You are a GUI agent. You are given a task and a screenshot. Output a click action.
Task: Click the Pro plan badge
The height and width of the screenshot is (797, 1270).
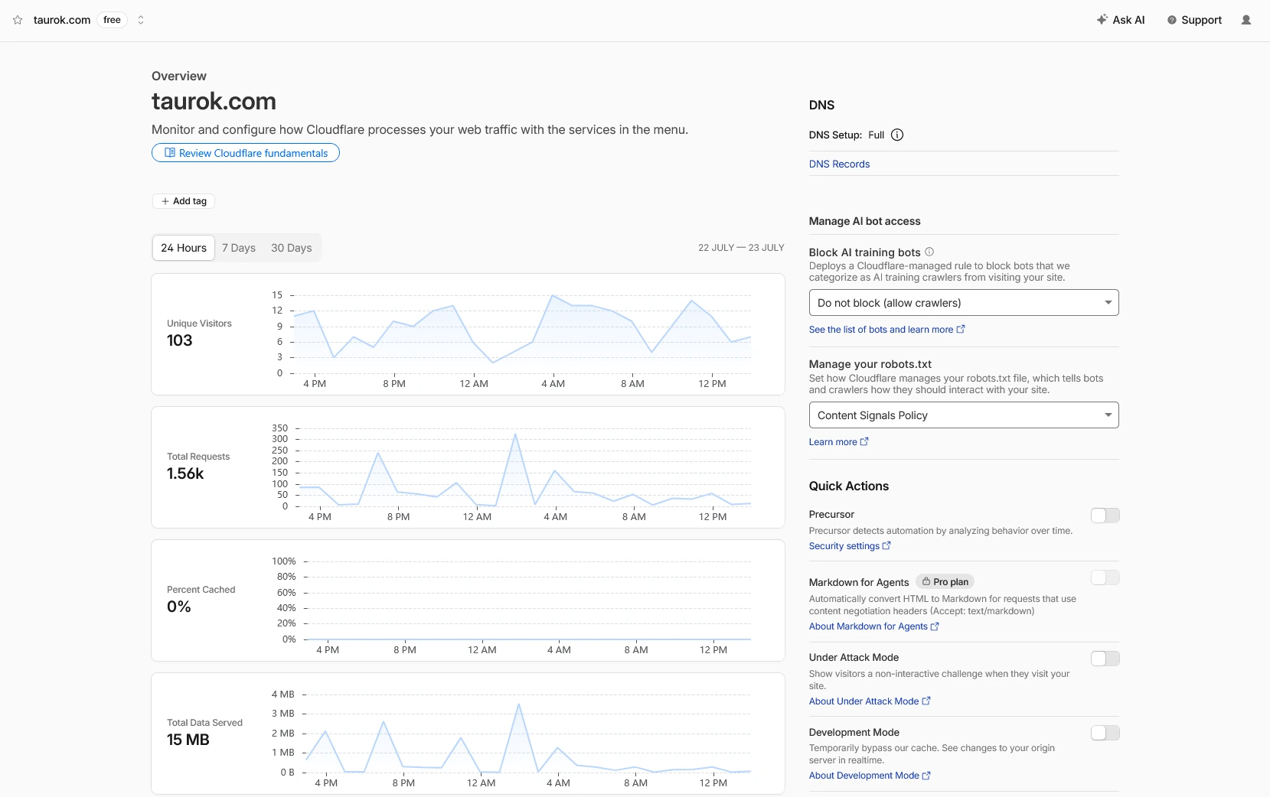tap(945, 582)
